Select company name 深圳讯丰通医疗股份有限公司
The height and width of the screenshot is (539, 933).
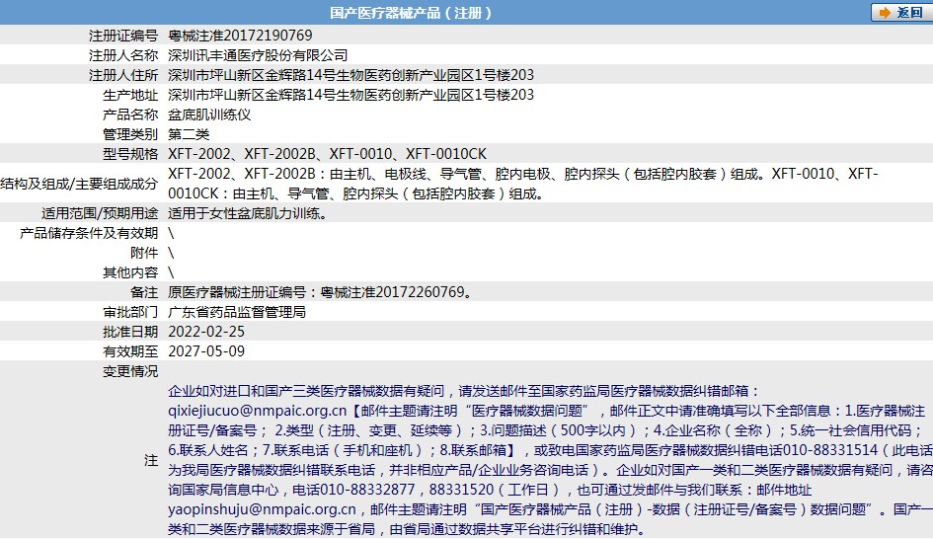[x=258, y=55]
